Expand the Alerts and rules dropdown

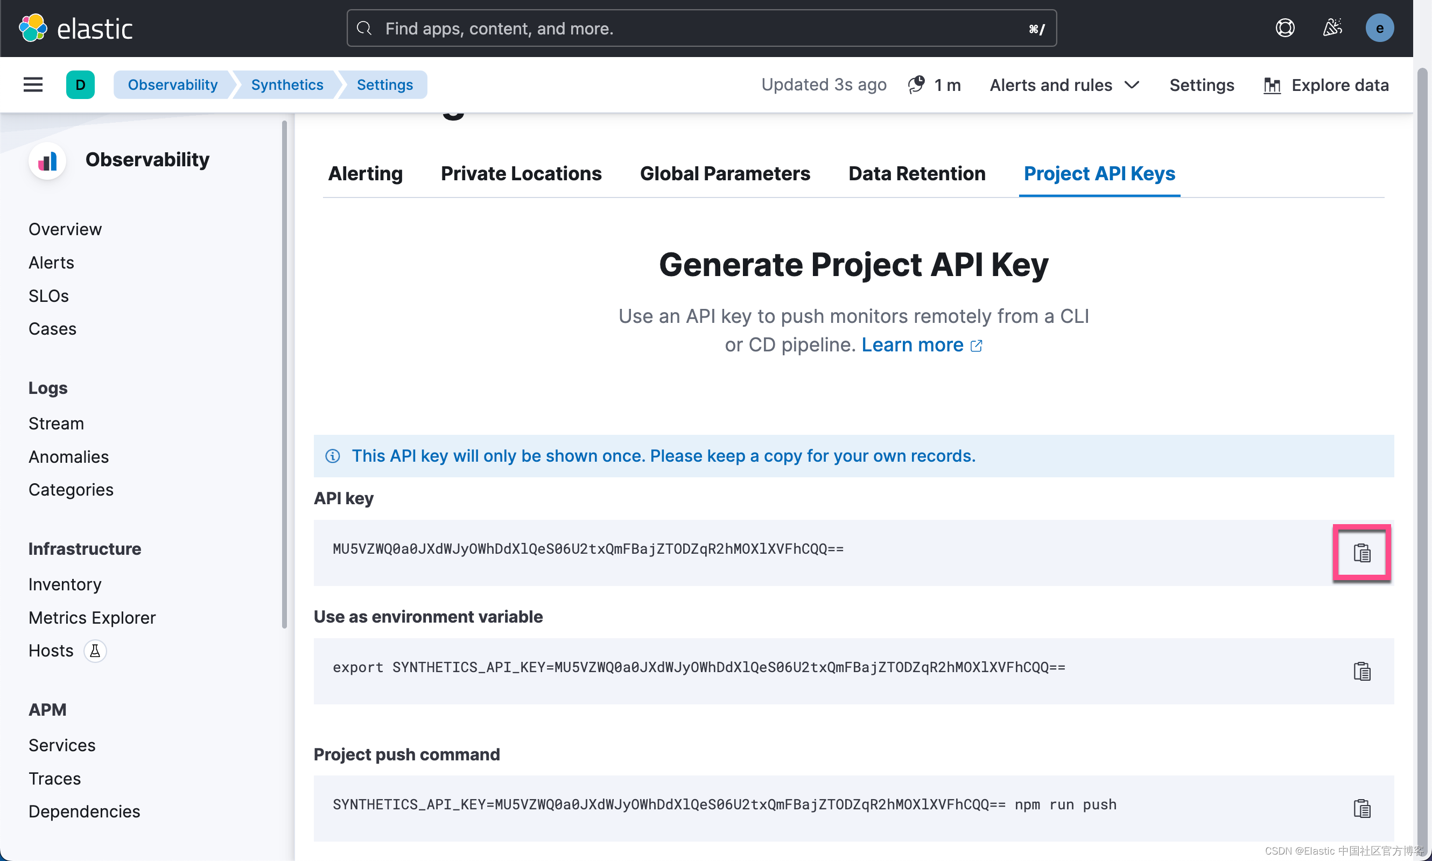pyautogui.click(x=1064, y=84)
